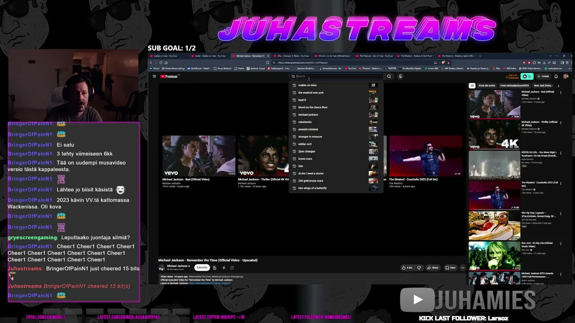Subscribe to the Michael Jackson channel
Viewport: 575px width, 323px height.
202,267
